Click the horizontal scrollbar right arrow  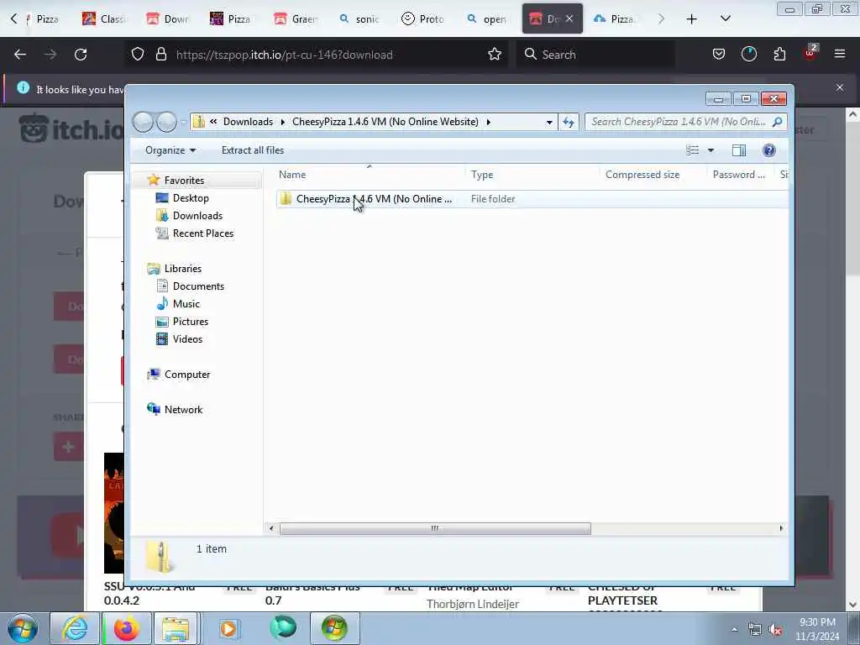[x=781, y=528]
